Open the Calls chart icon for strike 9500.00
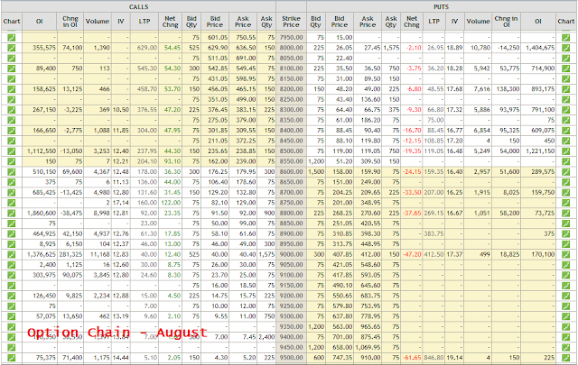 pos(12,358)
